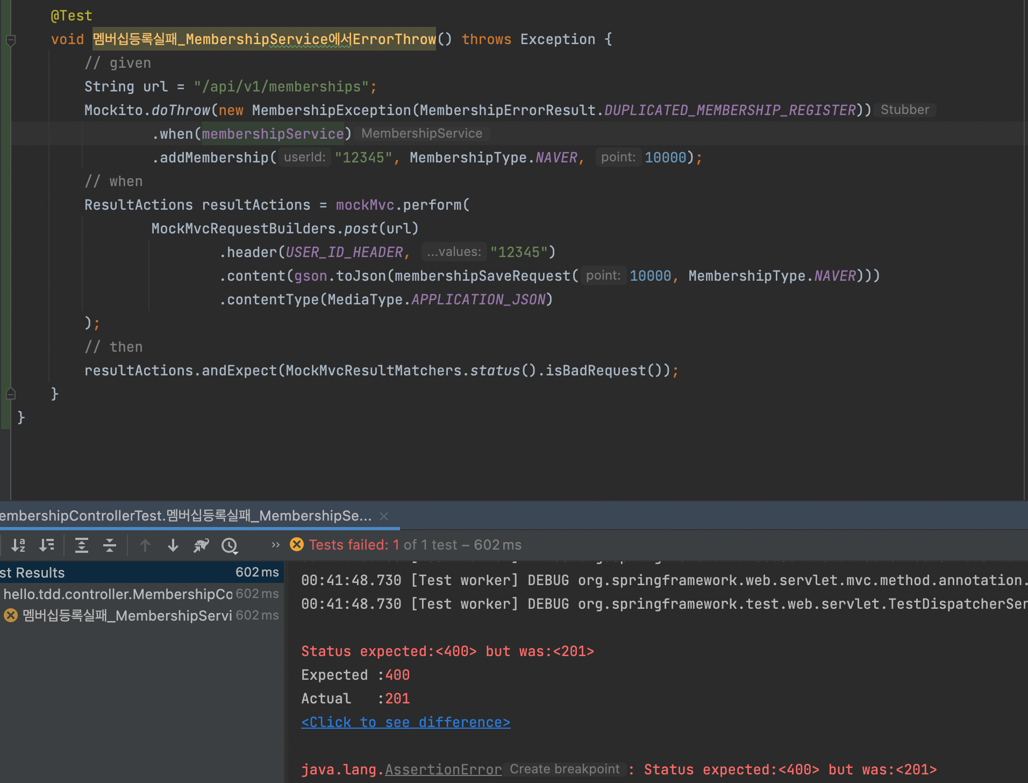Click the AssertionError exception link

tap(443, 770)
